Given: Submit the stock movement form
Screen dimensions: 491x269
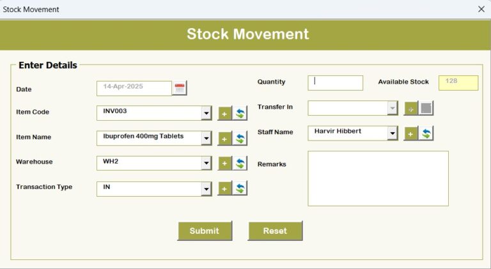Looking at the screenshot, I should click(x=205, y=231).
